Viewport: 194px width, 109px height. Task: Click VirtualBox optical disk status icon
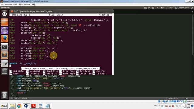tap(162, 101)
